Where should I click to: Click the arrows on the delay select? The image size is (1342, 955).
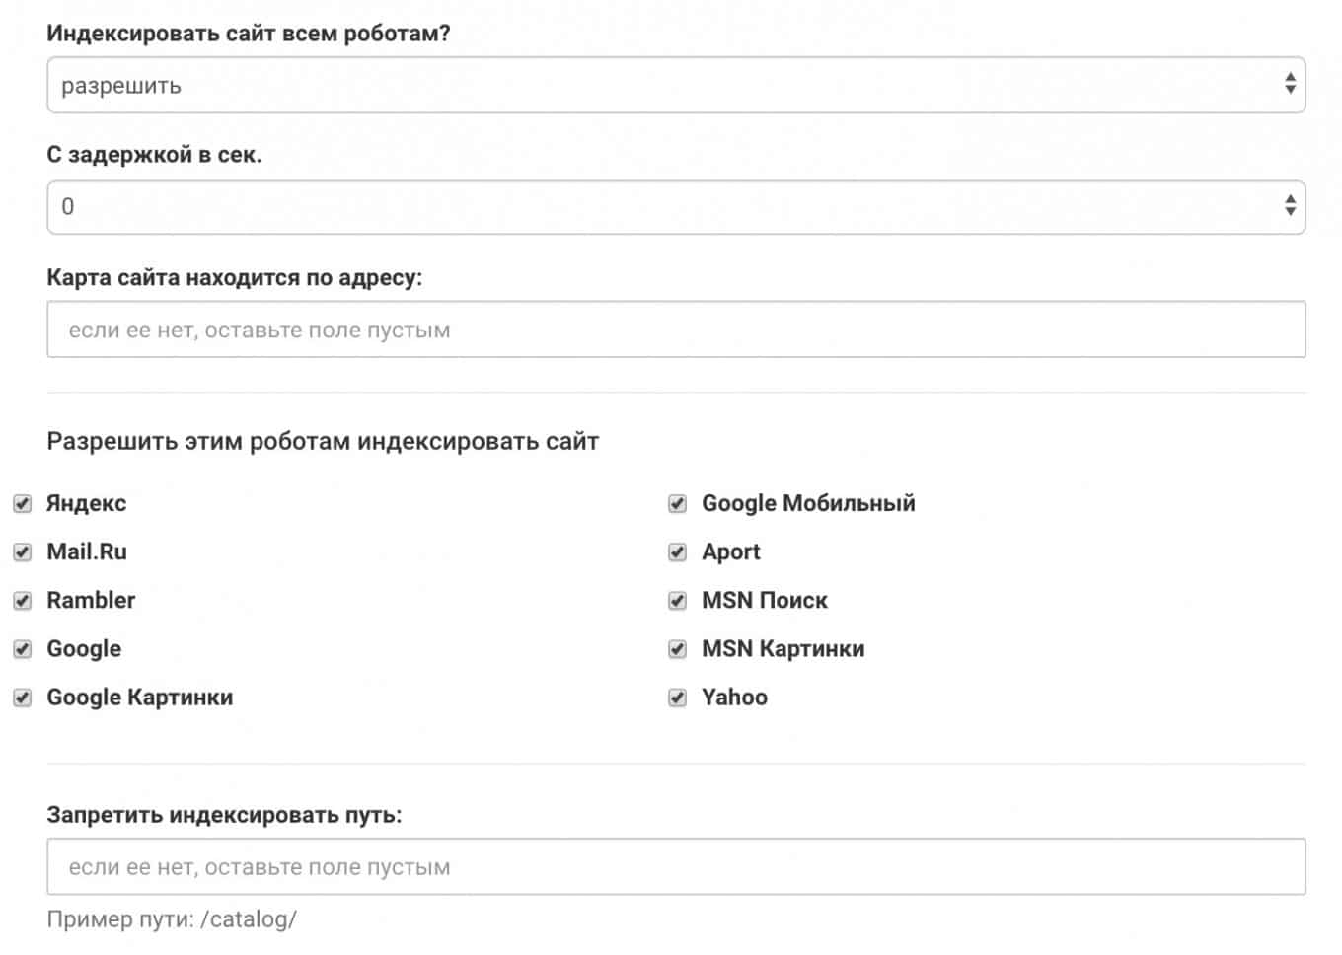1289,205
